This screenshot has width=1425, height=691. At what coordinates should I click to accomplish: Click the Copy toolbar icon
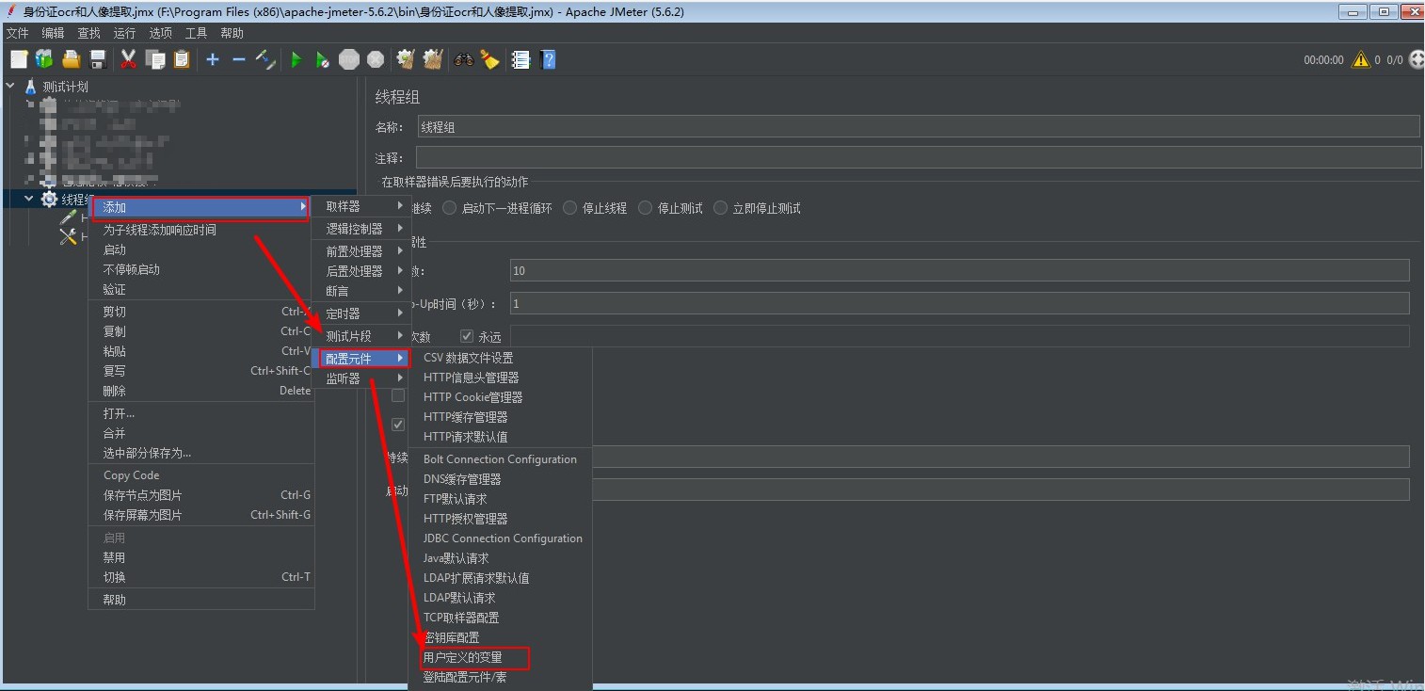[x=155, y=59]
